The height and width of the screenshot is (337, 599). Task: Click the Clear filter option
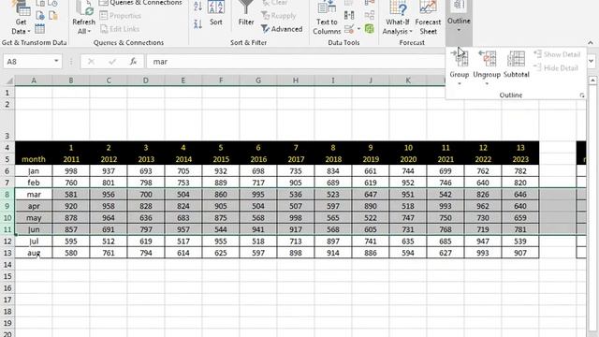275,3
